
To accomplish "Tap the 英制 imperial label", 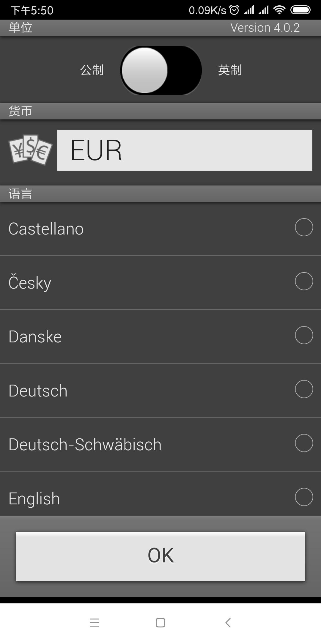I will pyautogui.click(x=230, y=70).
